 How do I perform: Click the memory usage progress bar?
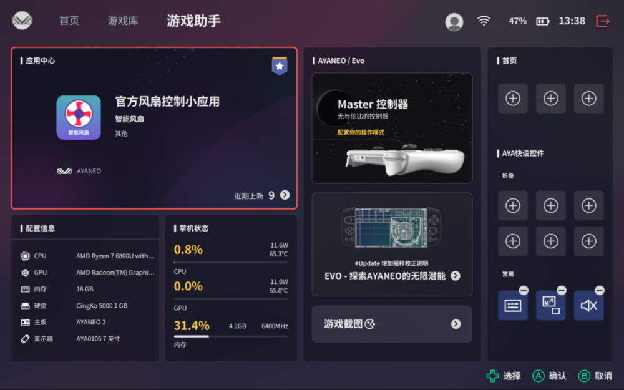[231, 336]
